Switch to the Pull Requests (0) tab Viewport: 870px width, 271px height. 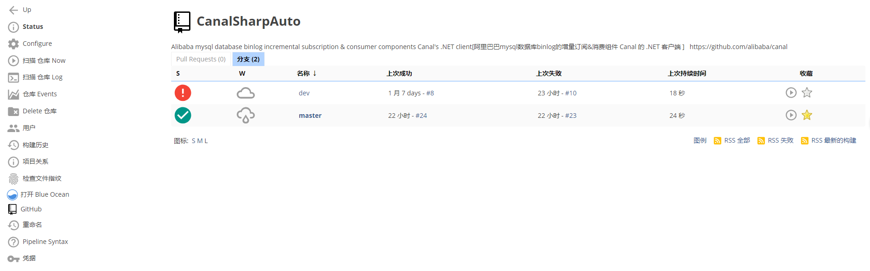click(x=201, y=59)
